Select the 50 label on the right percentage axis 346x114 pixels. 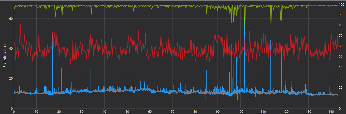coord(341,56)
